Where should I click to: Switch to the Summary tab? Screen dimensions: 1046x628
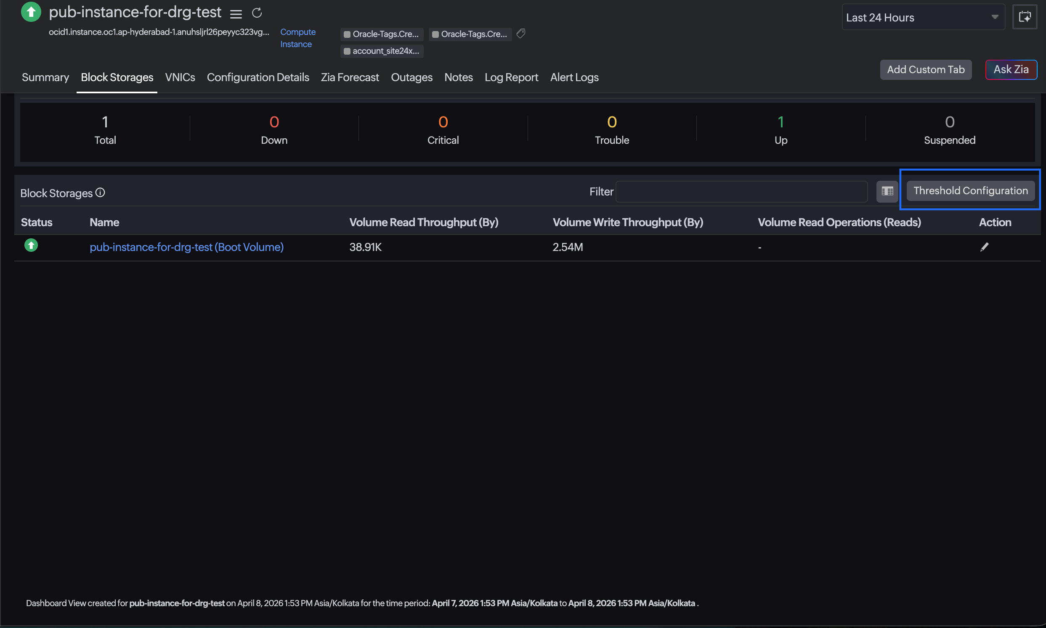[45, 77]
